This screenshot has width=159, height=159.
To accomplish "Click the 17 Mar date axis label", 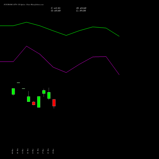I will coord(43,151).
